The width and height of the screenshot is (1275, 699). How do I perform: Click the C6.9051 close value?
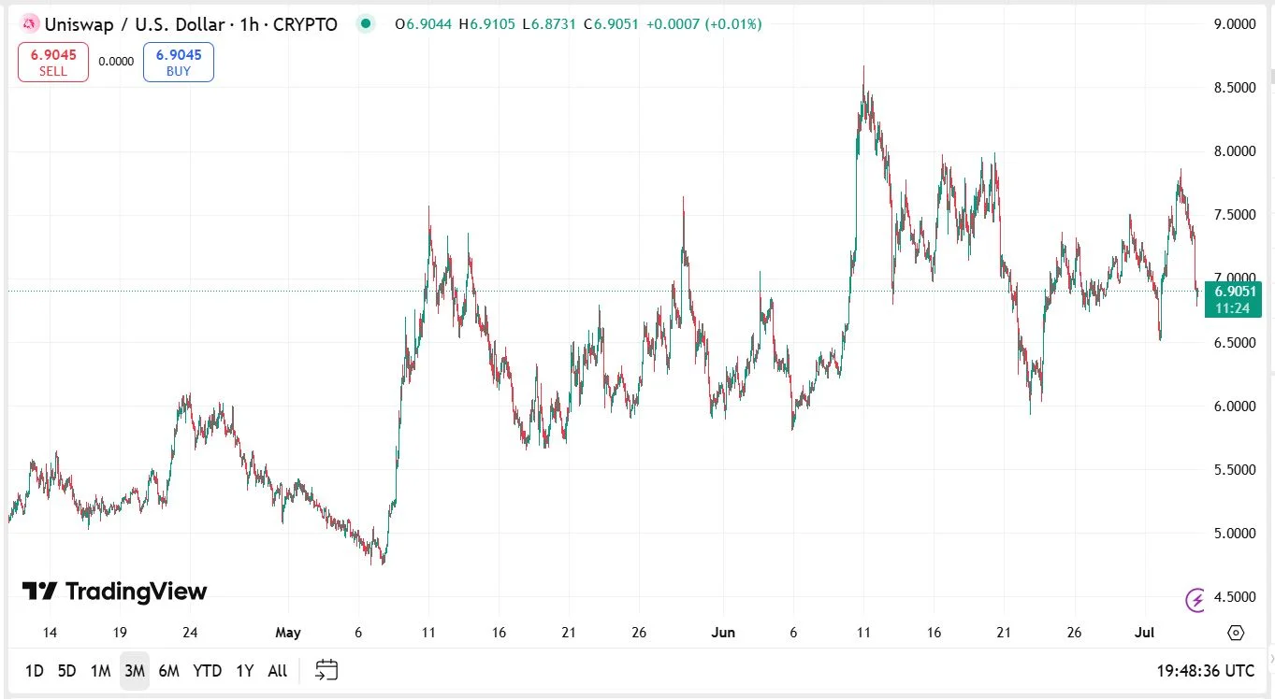610,24
